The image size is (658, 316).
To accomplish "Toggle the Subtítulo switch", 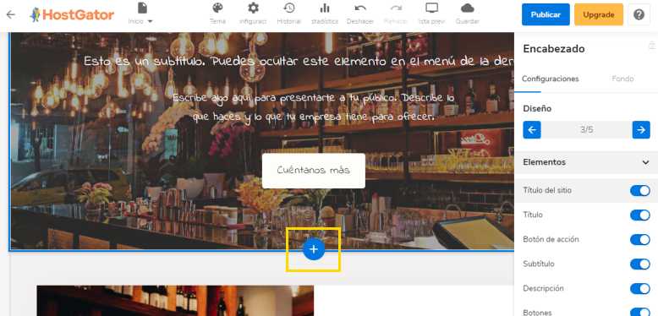I will [x=640, y=264].
